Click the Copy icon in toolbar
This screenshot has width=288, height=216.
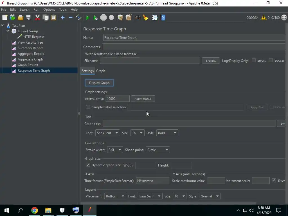tap(45, 18)
